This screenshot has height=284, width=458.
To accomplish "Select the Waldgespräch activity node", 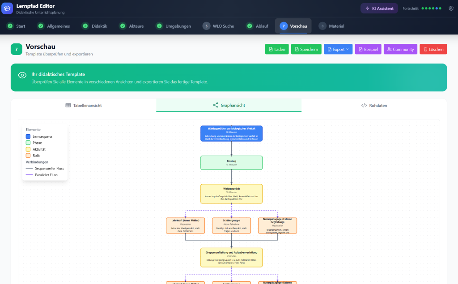I will [231, 194].
